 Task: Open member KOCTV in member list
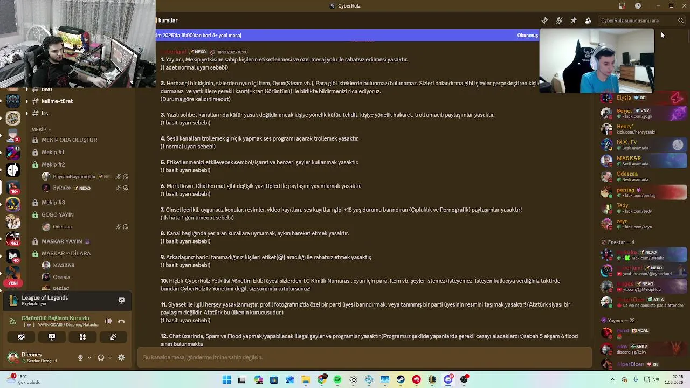pyautogui.click(x=643, y=144)
